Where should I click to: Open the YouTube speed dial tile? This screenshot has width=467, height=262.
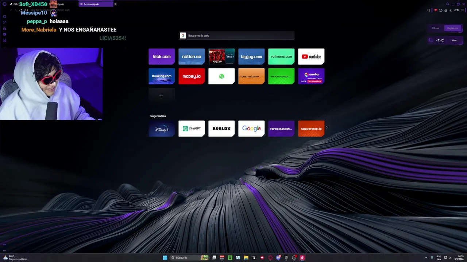pos(311,56)
